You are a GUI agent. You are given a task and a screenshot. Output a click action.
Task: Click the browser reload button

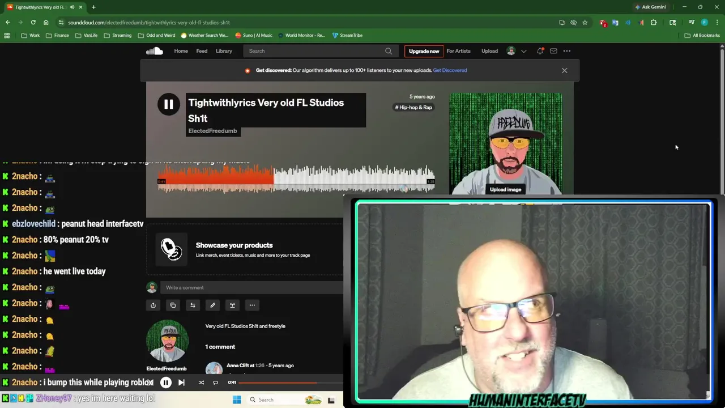(33, 23)
